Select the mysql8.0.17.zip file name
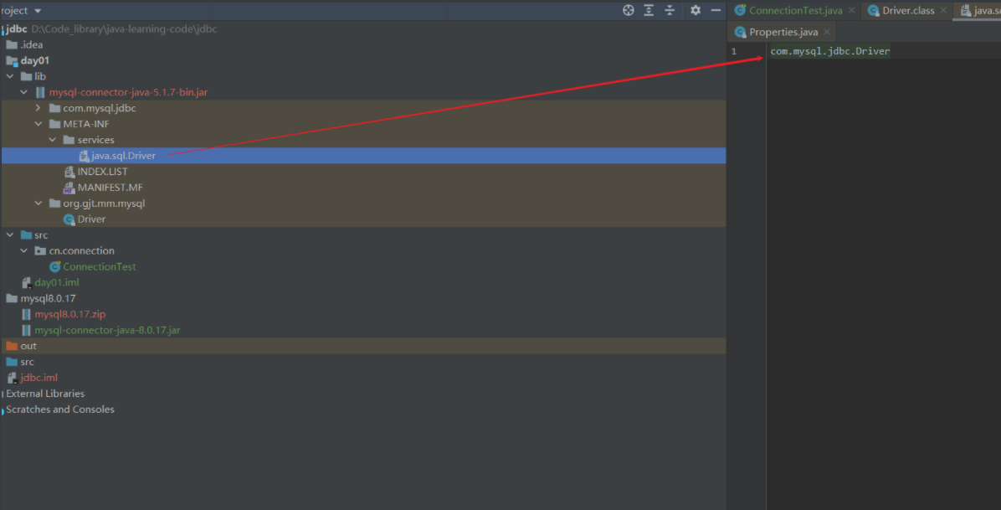Image resolution: width=1001 pixels, height=510 pixels. point(70,314)
